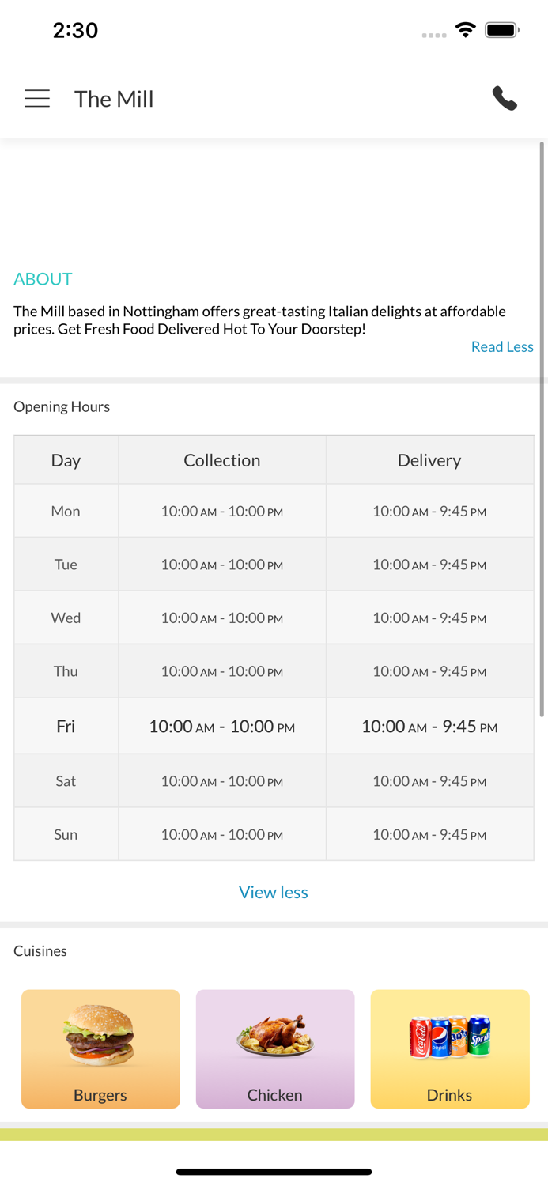Tap the Fri row day cell
This screenshot has width=548, height=1186.
tap(66, 726)
